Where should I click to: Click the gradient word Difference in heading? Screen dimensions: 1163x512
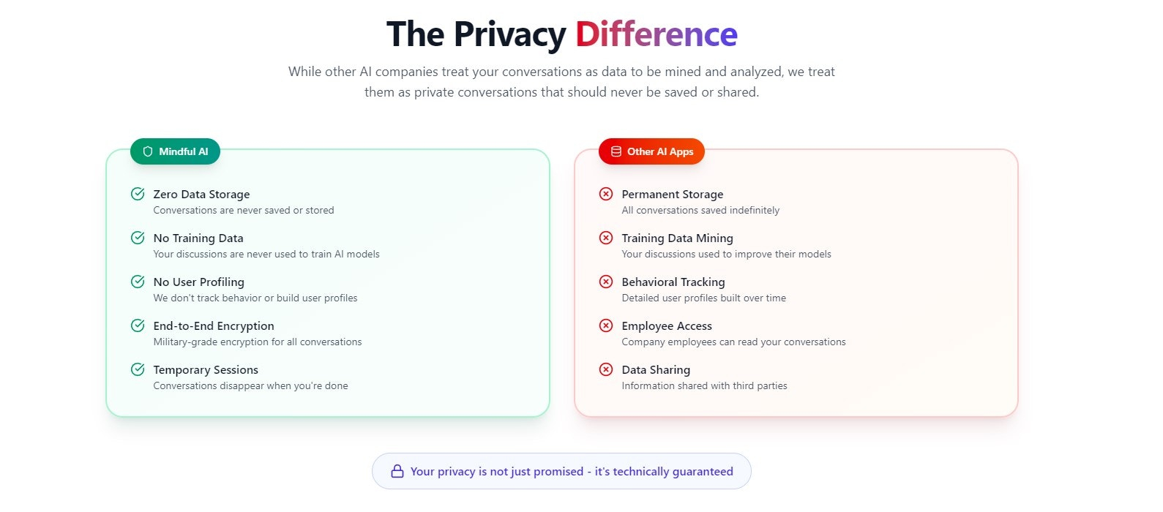pos(656,34)
